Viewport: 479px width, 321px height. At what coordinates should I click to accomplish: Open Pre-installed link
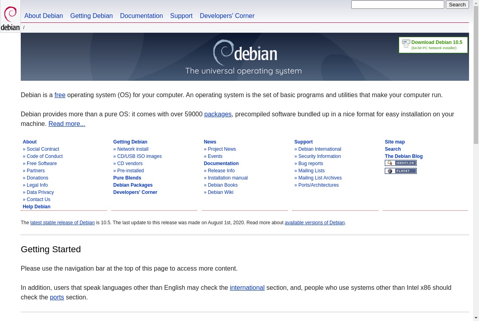click(x=131, y=171)
